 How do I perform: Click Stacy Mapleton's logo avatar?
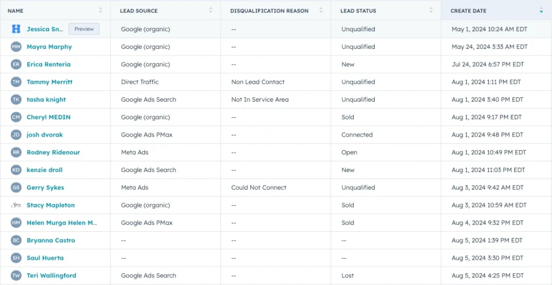coord(16,205)
